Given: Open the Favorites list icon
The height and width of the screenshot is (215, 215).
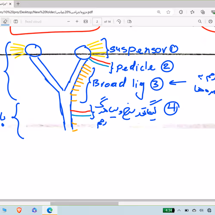Looking at the screenshot, I should [192, 12].
